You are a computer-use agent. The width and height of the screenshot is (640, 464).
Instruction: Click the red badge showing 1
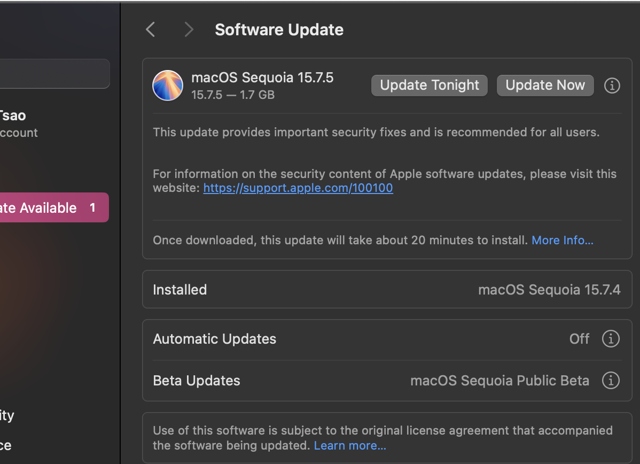point(92,207)
